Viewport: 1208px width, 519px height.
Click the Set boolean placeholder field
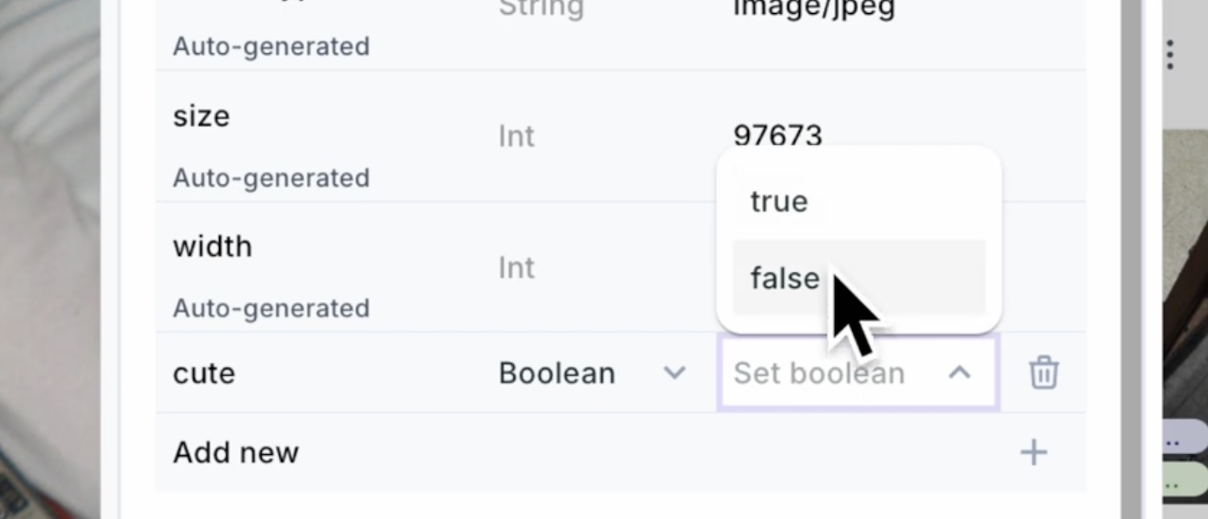pyautogui.click(x=819, y=373)
